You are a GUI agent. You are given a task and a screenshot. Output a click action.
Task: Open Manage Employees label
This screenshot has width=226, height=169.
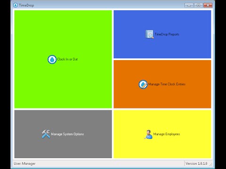pos(167,134)
